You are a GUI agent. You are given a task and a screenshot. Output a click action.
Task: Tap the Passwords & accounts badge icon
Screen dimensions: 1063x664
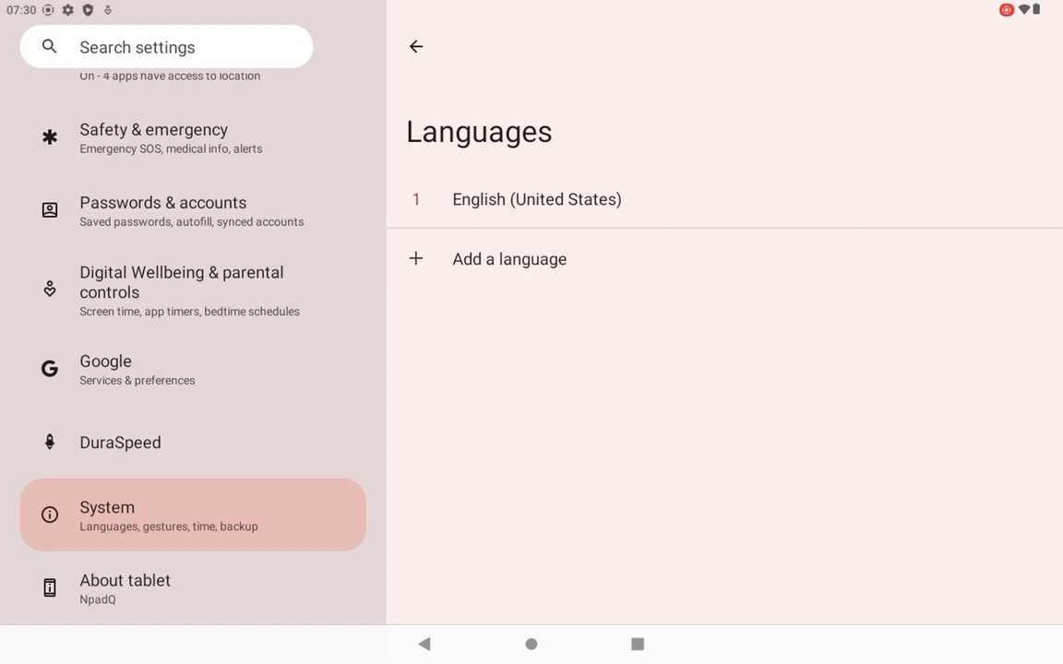pos(49,209)
